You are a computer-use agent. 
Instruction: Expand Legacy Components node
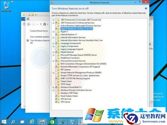(x=53, y=46)
